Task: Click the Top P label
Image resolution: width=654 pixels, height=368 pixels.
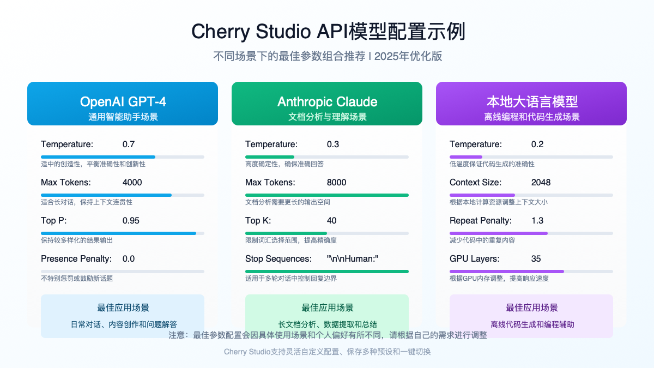Action: coord(54,221)
